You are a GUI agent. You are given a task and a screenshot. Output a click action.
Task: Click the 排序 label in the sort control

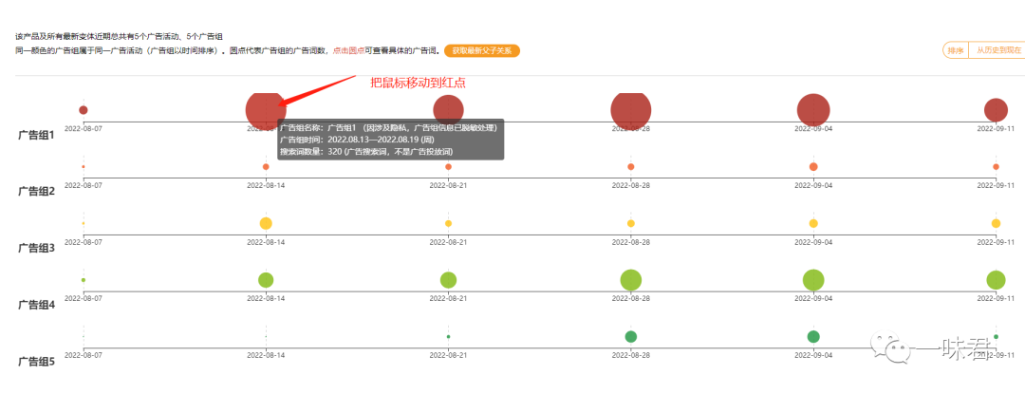tap(955, 50)
